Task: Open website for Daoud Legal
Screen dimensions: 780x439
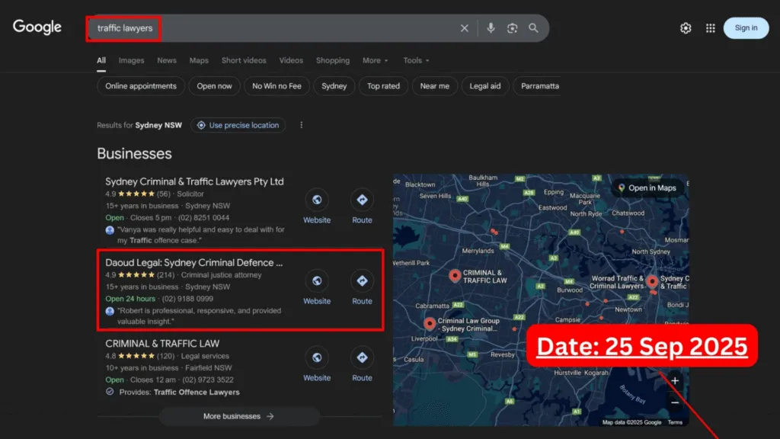Action: point(317,281)
